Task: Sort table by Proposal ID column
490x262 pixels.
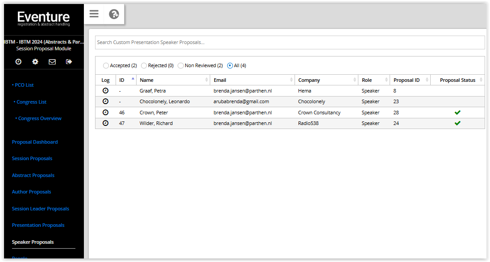Action: coord(410,80)
